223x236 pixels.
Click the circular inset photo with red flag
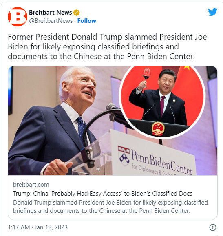[x=162, y=101]
